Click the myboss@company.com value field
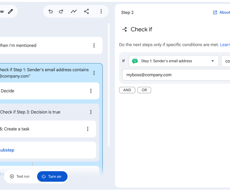Screen dimensions: 230x192 point(176,75)
